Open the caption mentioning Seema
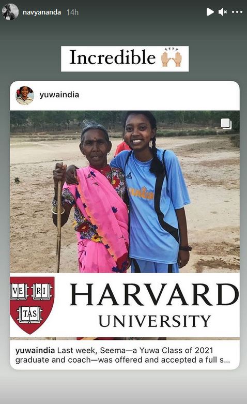This screenshot has width=247, height=404. [x=122, y=355]
